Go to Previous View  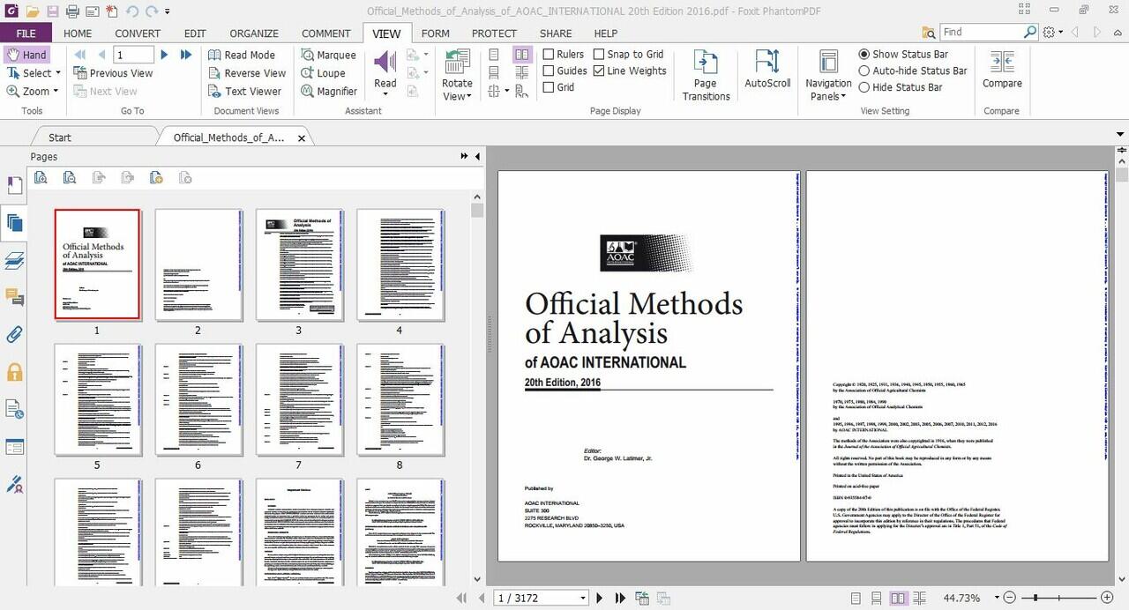(113, 73)
